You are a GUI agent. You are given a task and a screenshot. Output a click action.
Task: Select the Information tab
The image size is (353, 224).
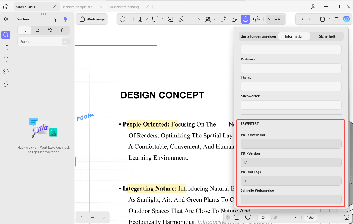click(294, 36)
